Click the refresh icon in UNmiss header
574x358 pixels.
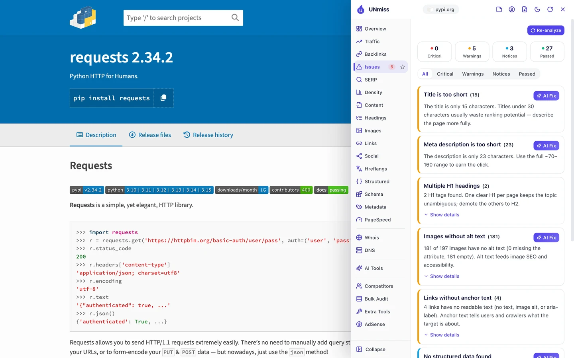[550, 10]
